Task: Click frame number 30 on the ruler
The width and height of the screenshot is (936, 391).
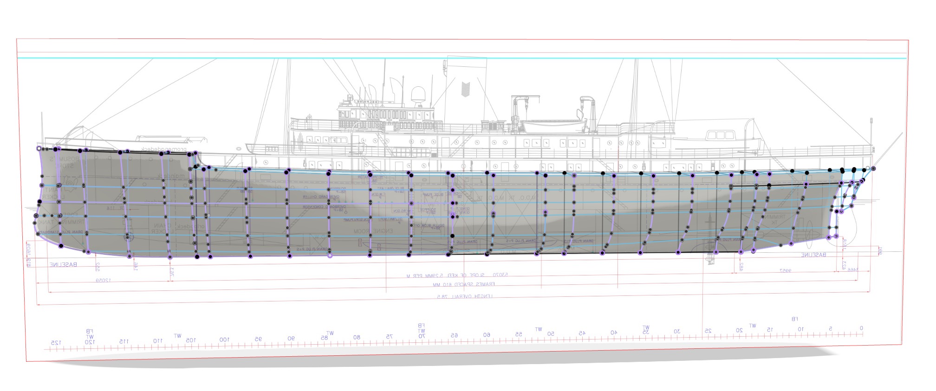Action: pos(677,332)
